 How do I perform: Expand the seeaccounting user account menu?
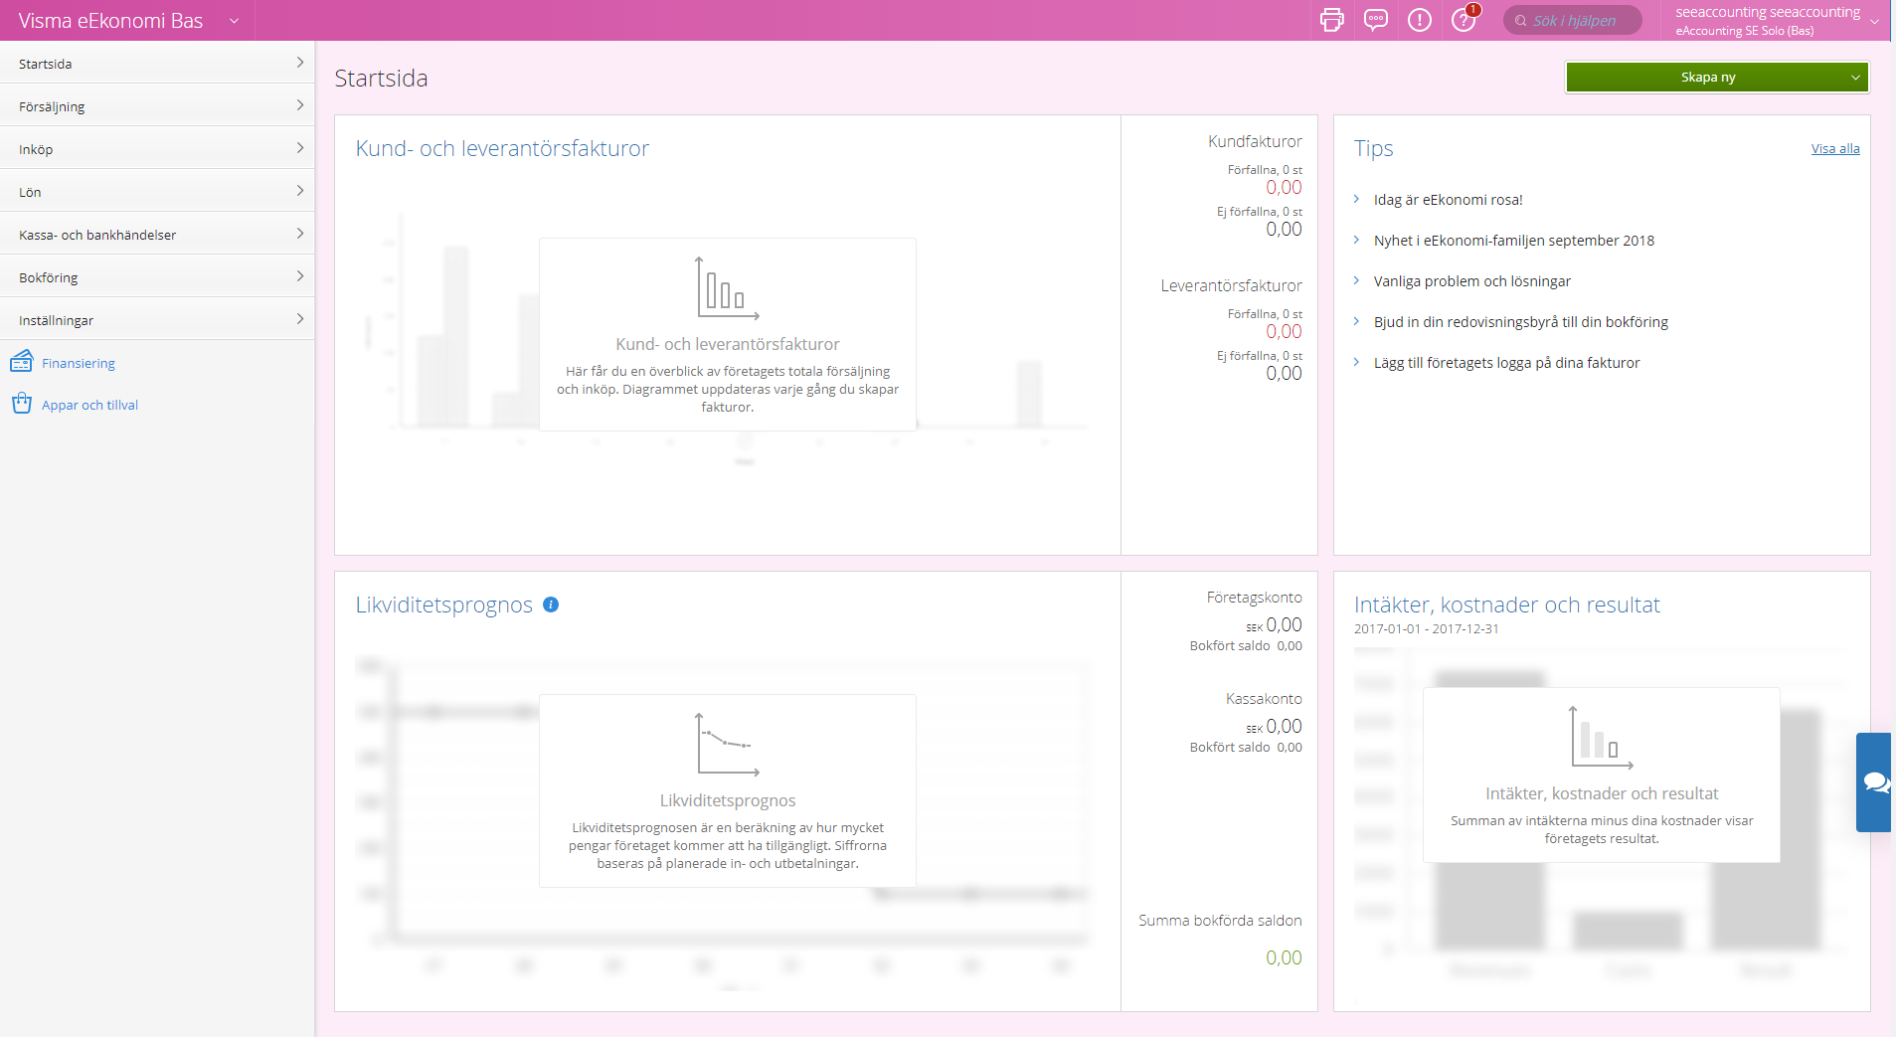click(x=1777, y=20)
